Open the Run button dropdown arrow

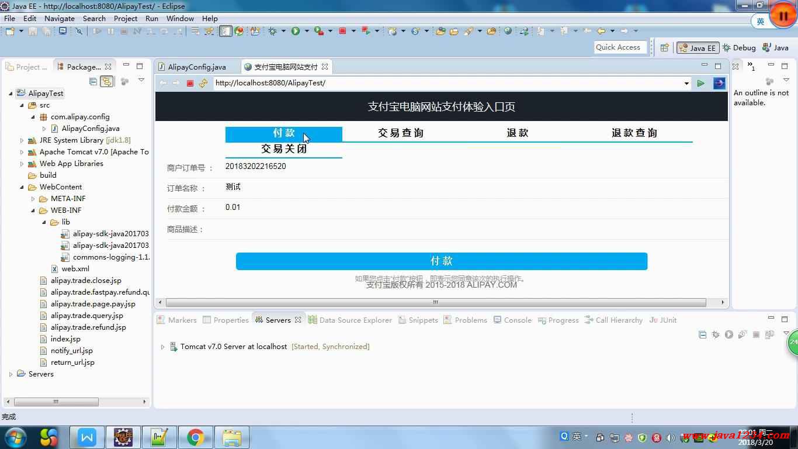[x=306, y=31]
